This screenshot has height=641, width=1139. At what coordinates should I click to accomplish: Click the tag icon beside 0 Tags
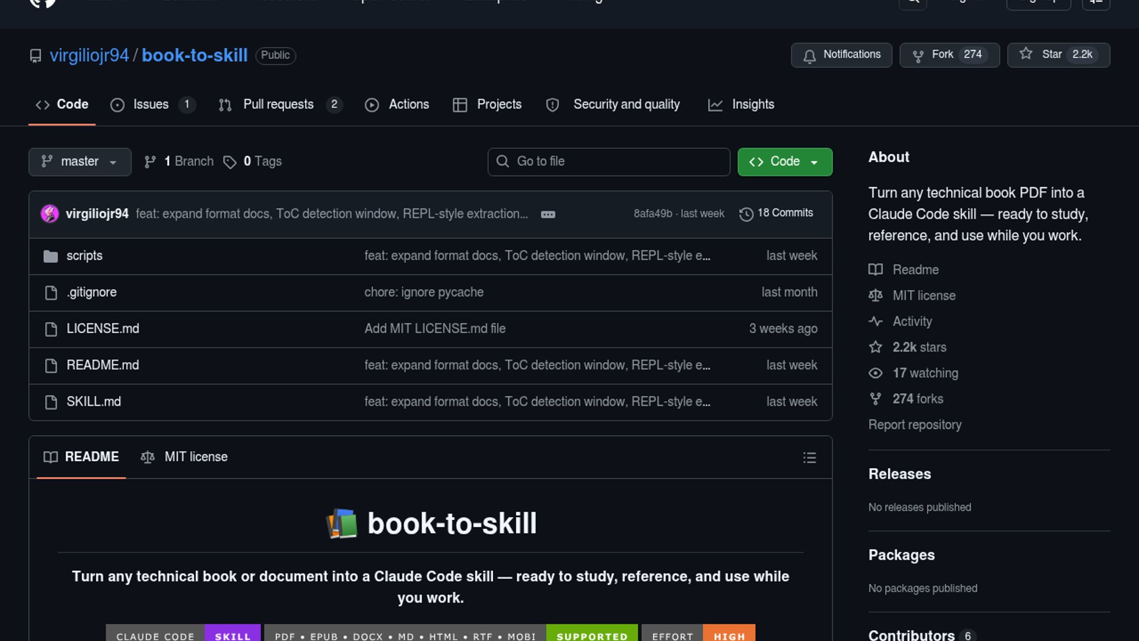click(x=230, y=162)
